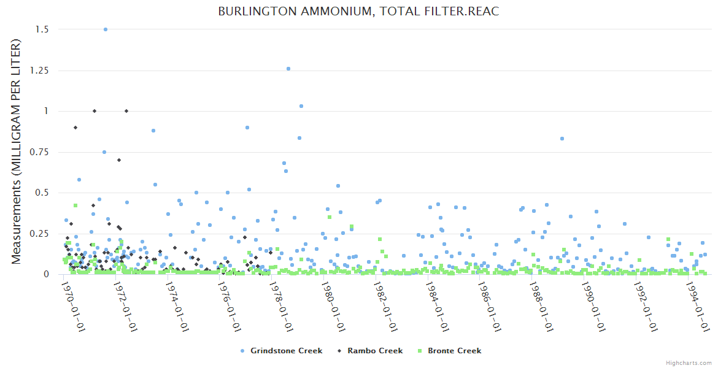This screenshot has width=718, height=368.
Task: Click the blue Grindstone Creek legend marker
Action: point(242,351)
